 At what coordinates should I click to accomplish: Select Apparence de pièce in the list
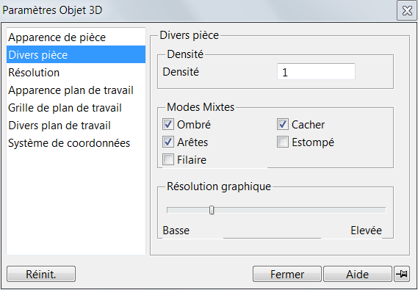(76, 37)
